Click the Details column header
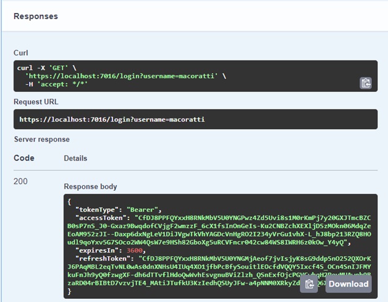 click(75, 159)
